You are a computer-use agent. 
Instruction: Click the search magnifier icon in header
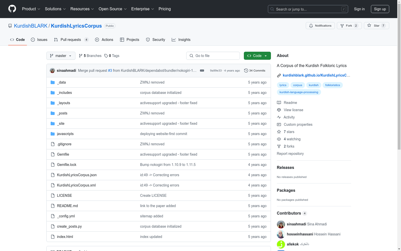272,9
